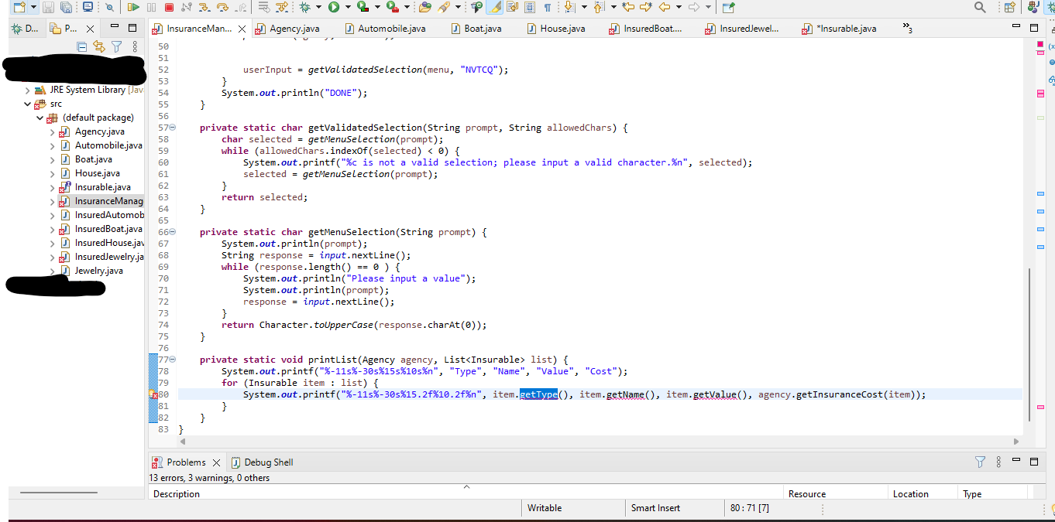This screenshot has width=1055, height=522.
Task: Click the Smart Insert status field
Action: (x=655, y=508)
